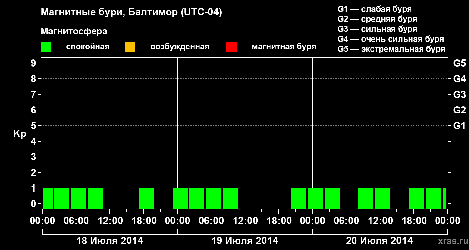Image resolution: width=469 pixels, height=250 pixels.
Task: Click the '06:00' tick label for 18 Июля
Action: click(x=76, y=221)
